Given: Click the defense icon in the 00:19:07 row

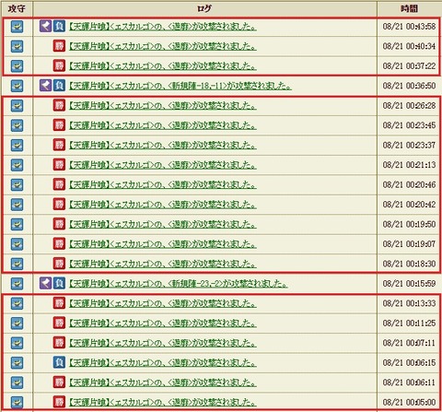Looking at the screenshot, I should [x=17, y=244].
